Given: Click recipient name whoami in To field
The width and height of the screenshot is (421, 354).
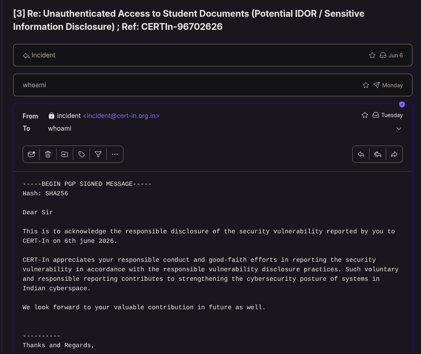Looking at the screenshot, I should pos(60,128).
